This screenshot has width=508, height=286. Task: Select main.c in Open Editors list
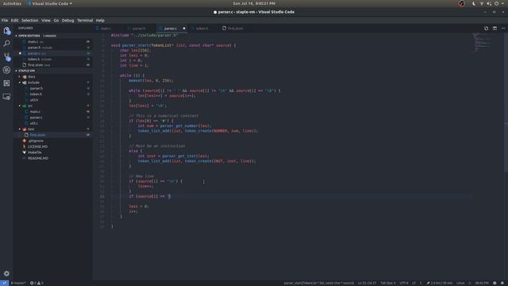pos(53,42)
